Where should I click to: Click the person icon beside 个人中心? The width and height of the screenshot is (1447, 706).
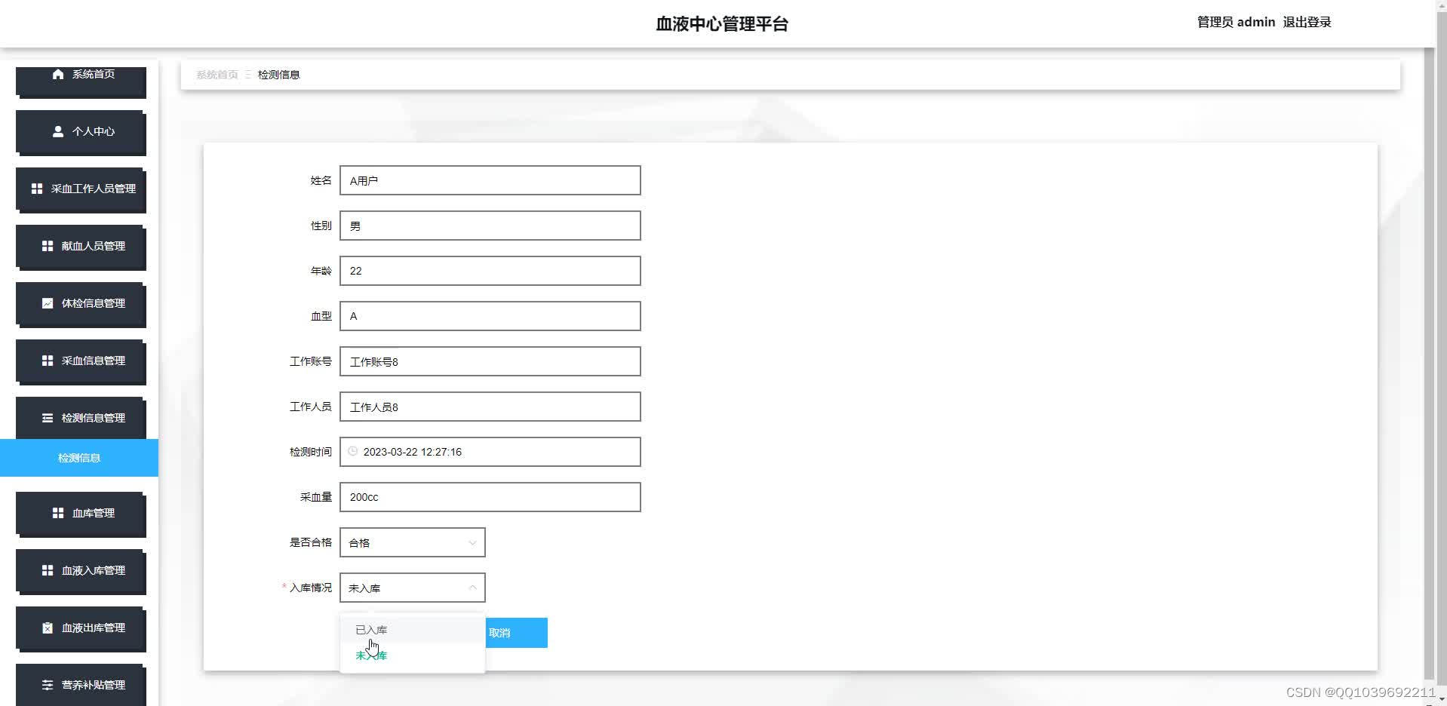(58, 131)
